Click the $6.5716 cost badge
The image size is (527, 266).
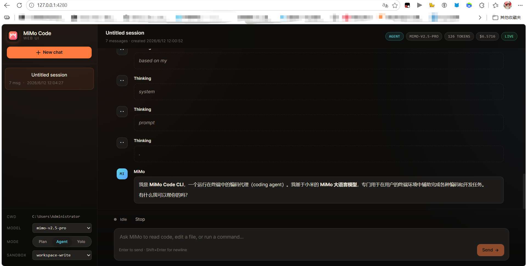487,36
